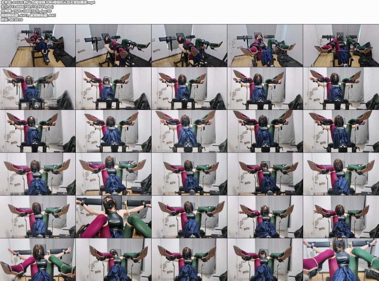Open the last thumbnail in the top row
This screenshot has width=379, height=281.
[341, 45]
